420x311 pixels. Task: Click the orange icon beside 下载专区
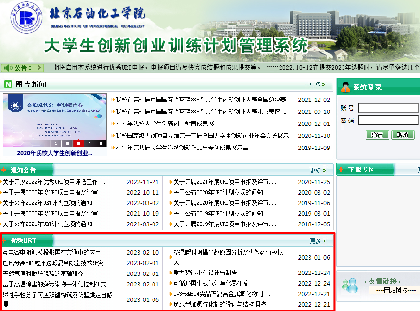341,170
